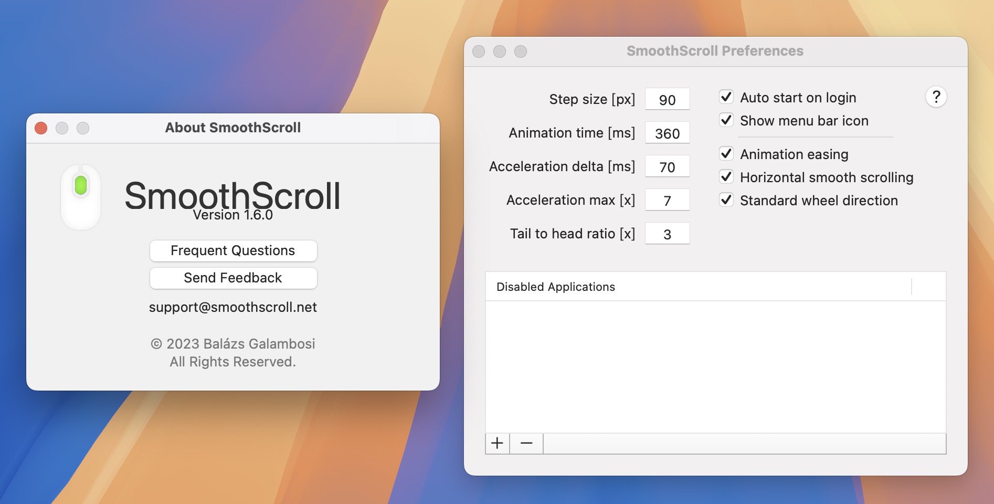Click the Disabled Applications column header
The width and height of the screenshot is (994, 504).
(699, 287)
